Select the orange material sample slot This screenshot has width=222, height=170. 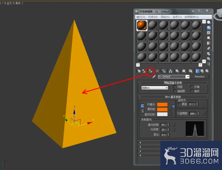coord(142,25)
